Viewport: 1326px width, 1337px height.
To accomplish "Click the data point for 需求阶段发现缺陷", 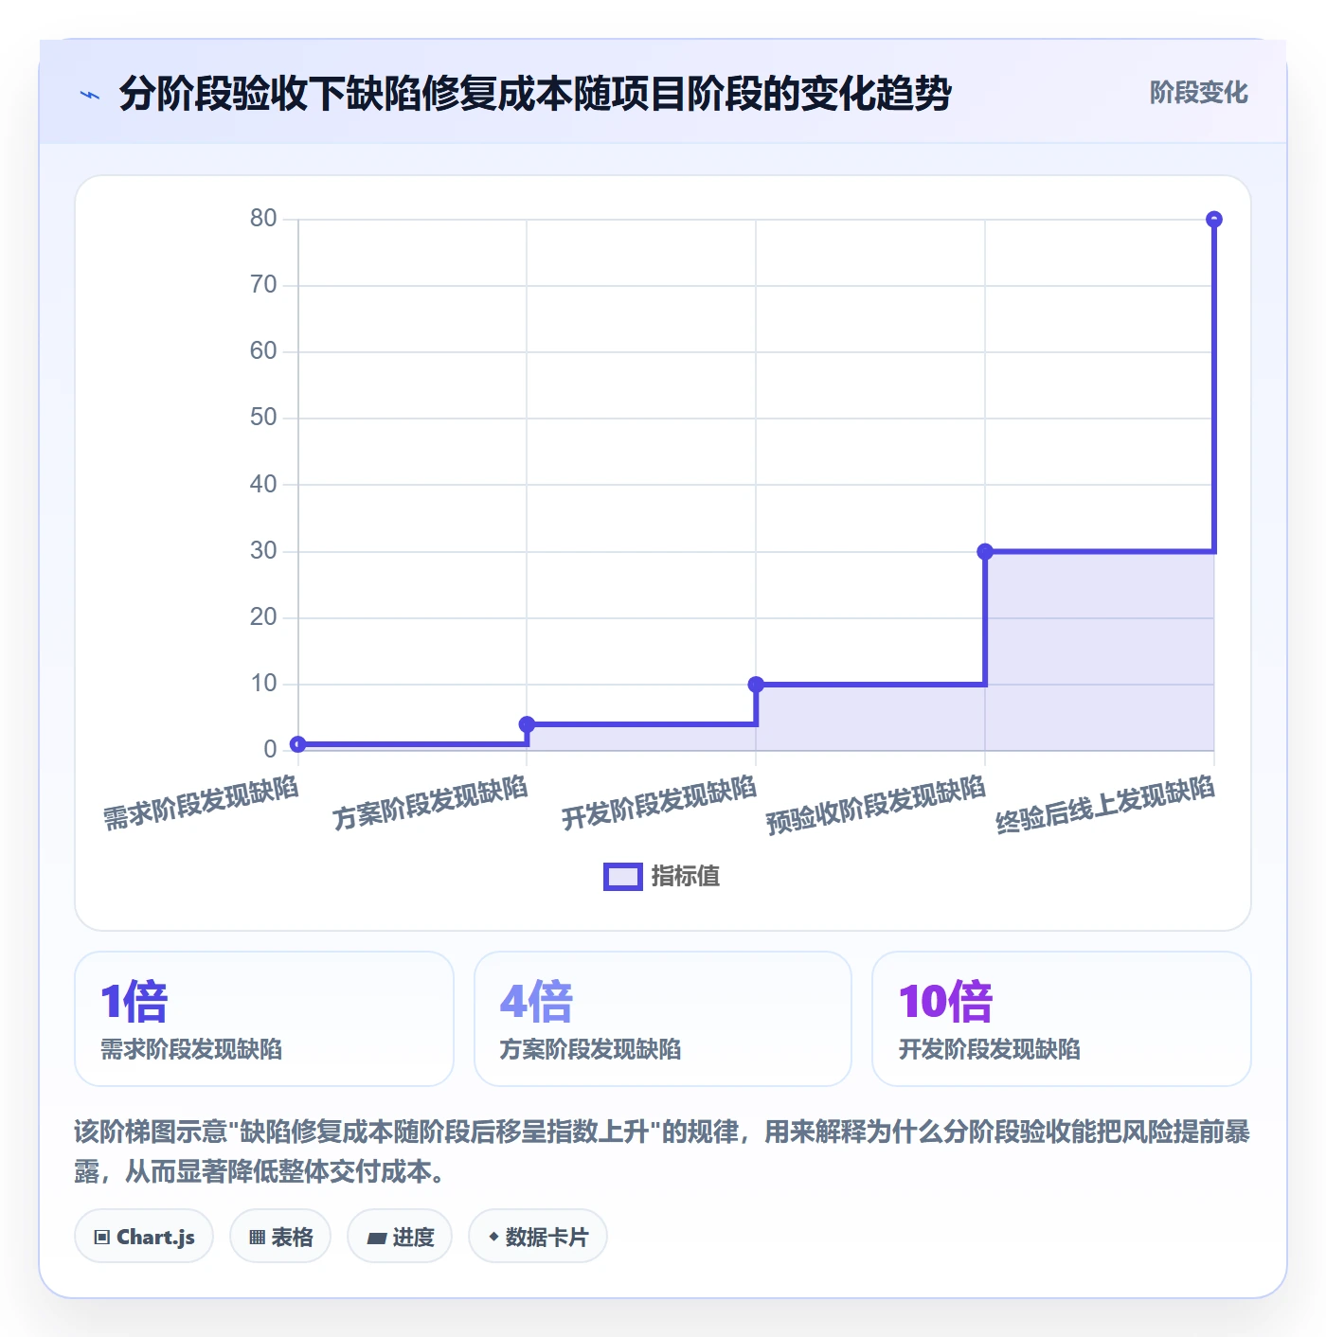I will (x=298, y=744).
